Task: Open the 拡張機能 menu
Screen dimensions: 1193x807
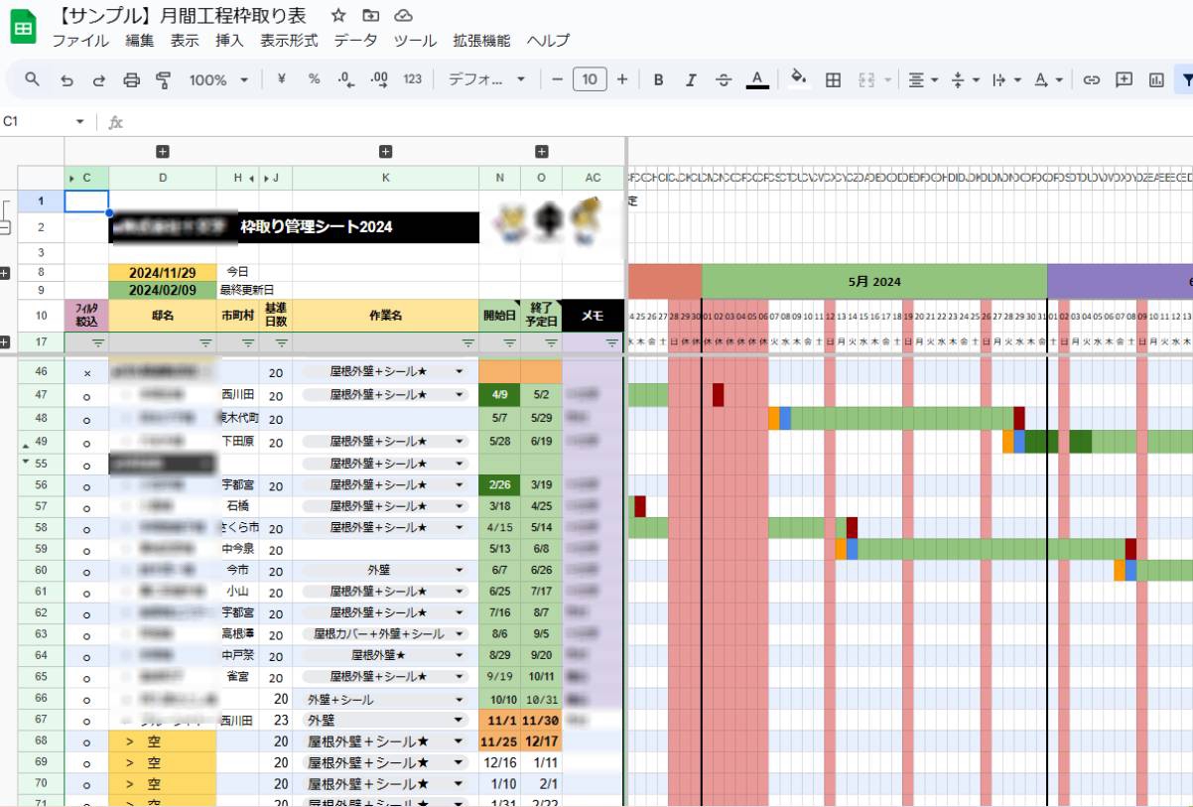Action: [481, 41]
